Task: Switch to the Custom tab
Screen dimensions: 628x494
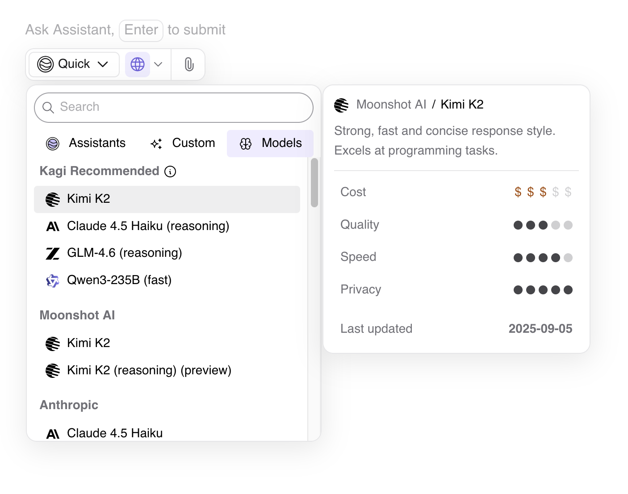Action: coord(183,143)
